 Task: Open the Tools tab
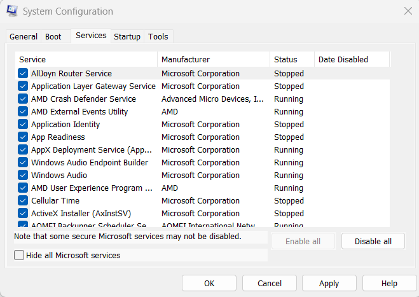point(158,37)
